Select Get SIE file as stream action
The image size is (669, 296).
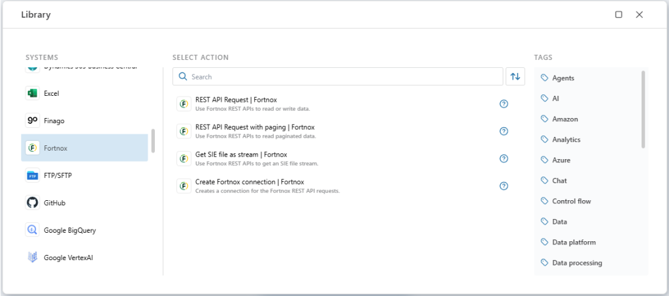tap(241, 158)
